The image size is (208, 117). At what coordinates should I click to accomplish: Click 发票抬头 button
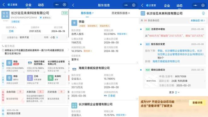pos(45,18)
